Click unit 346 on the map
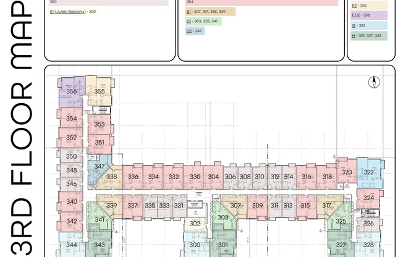This screenshot has width=403, height=257. coord(71,183)
